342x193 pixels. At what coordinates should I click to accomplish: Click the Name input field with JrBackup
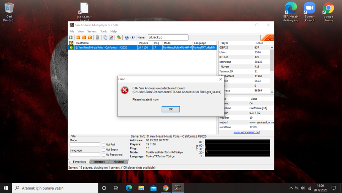coord(168,37)
